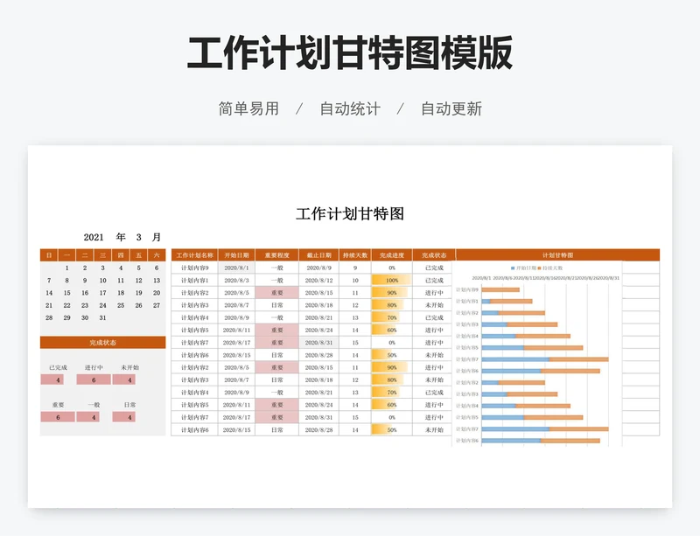The height and width of the screenshot is (536, 700).
Task: Click the 持续天数 column header
Action: click(355, 255)
